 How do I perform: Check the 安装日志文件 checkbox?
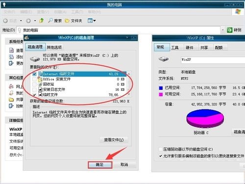click(34, 90)
